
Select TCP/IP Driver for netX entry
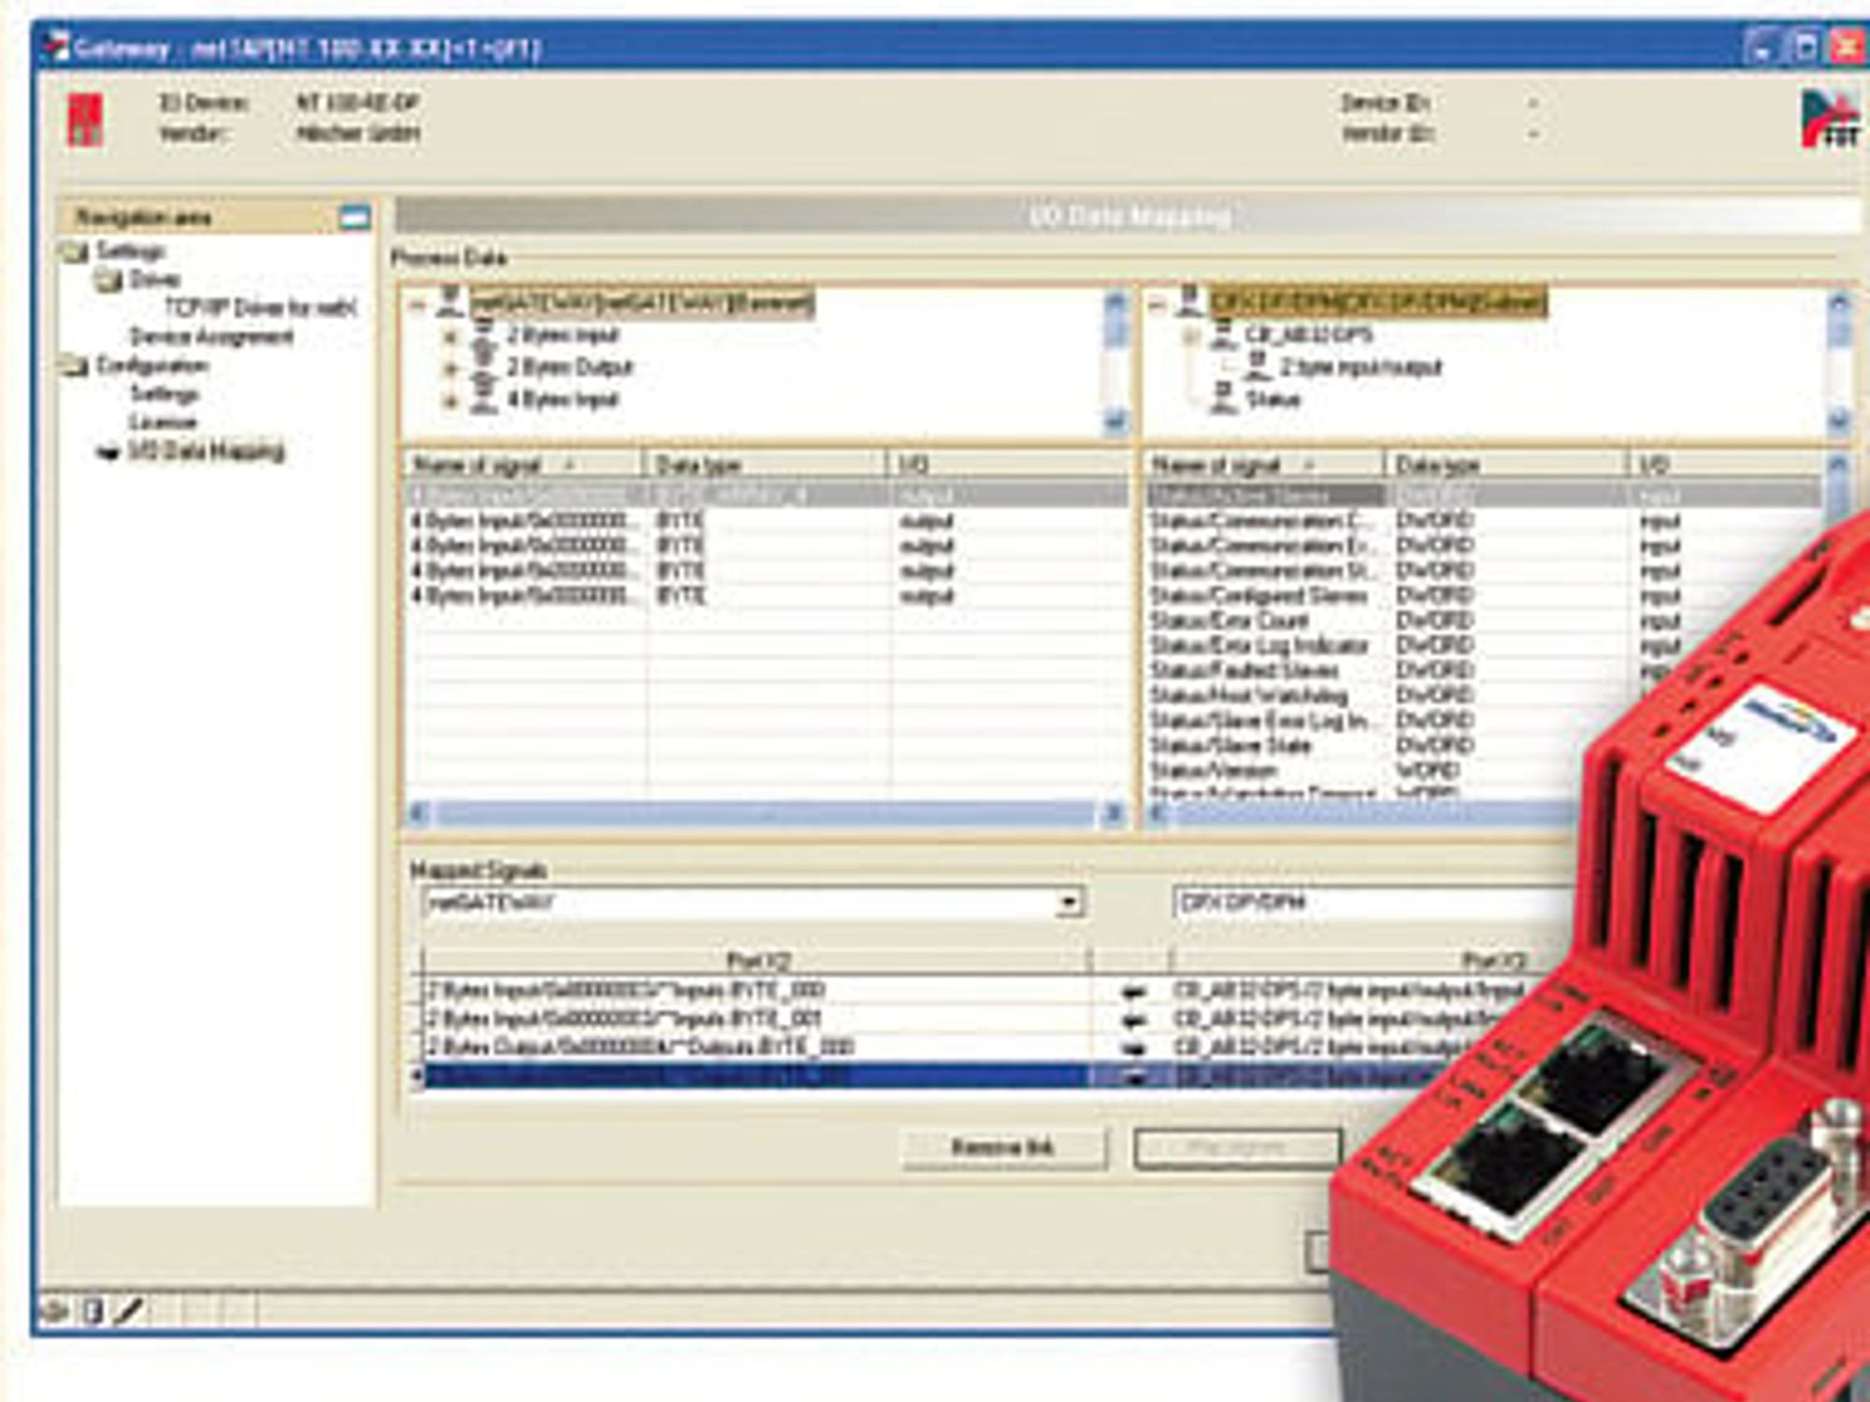[260, 308]
